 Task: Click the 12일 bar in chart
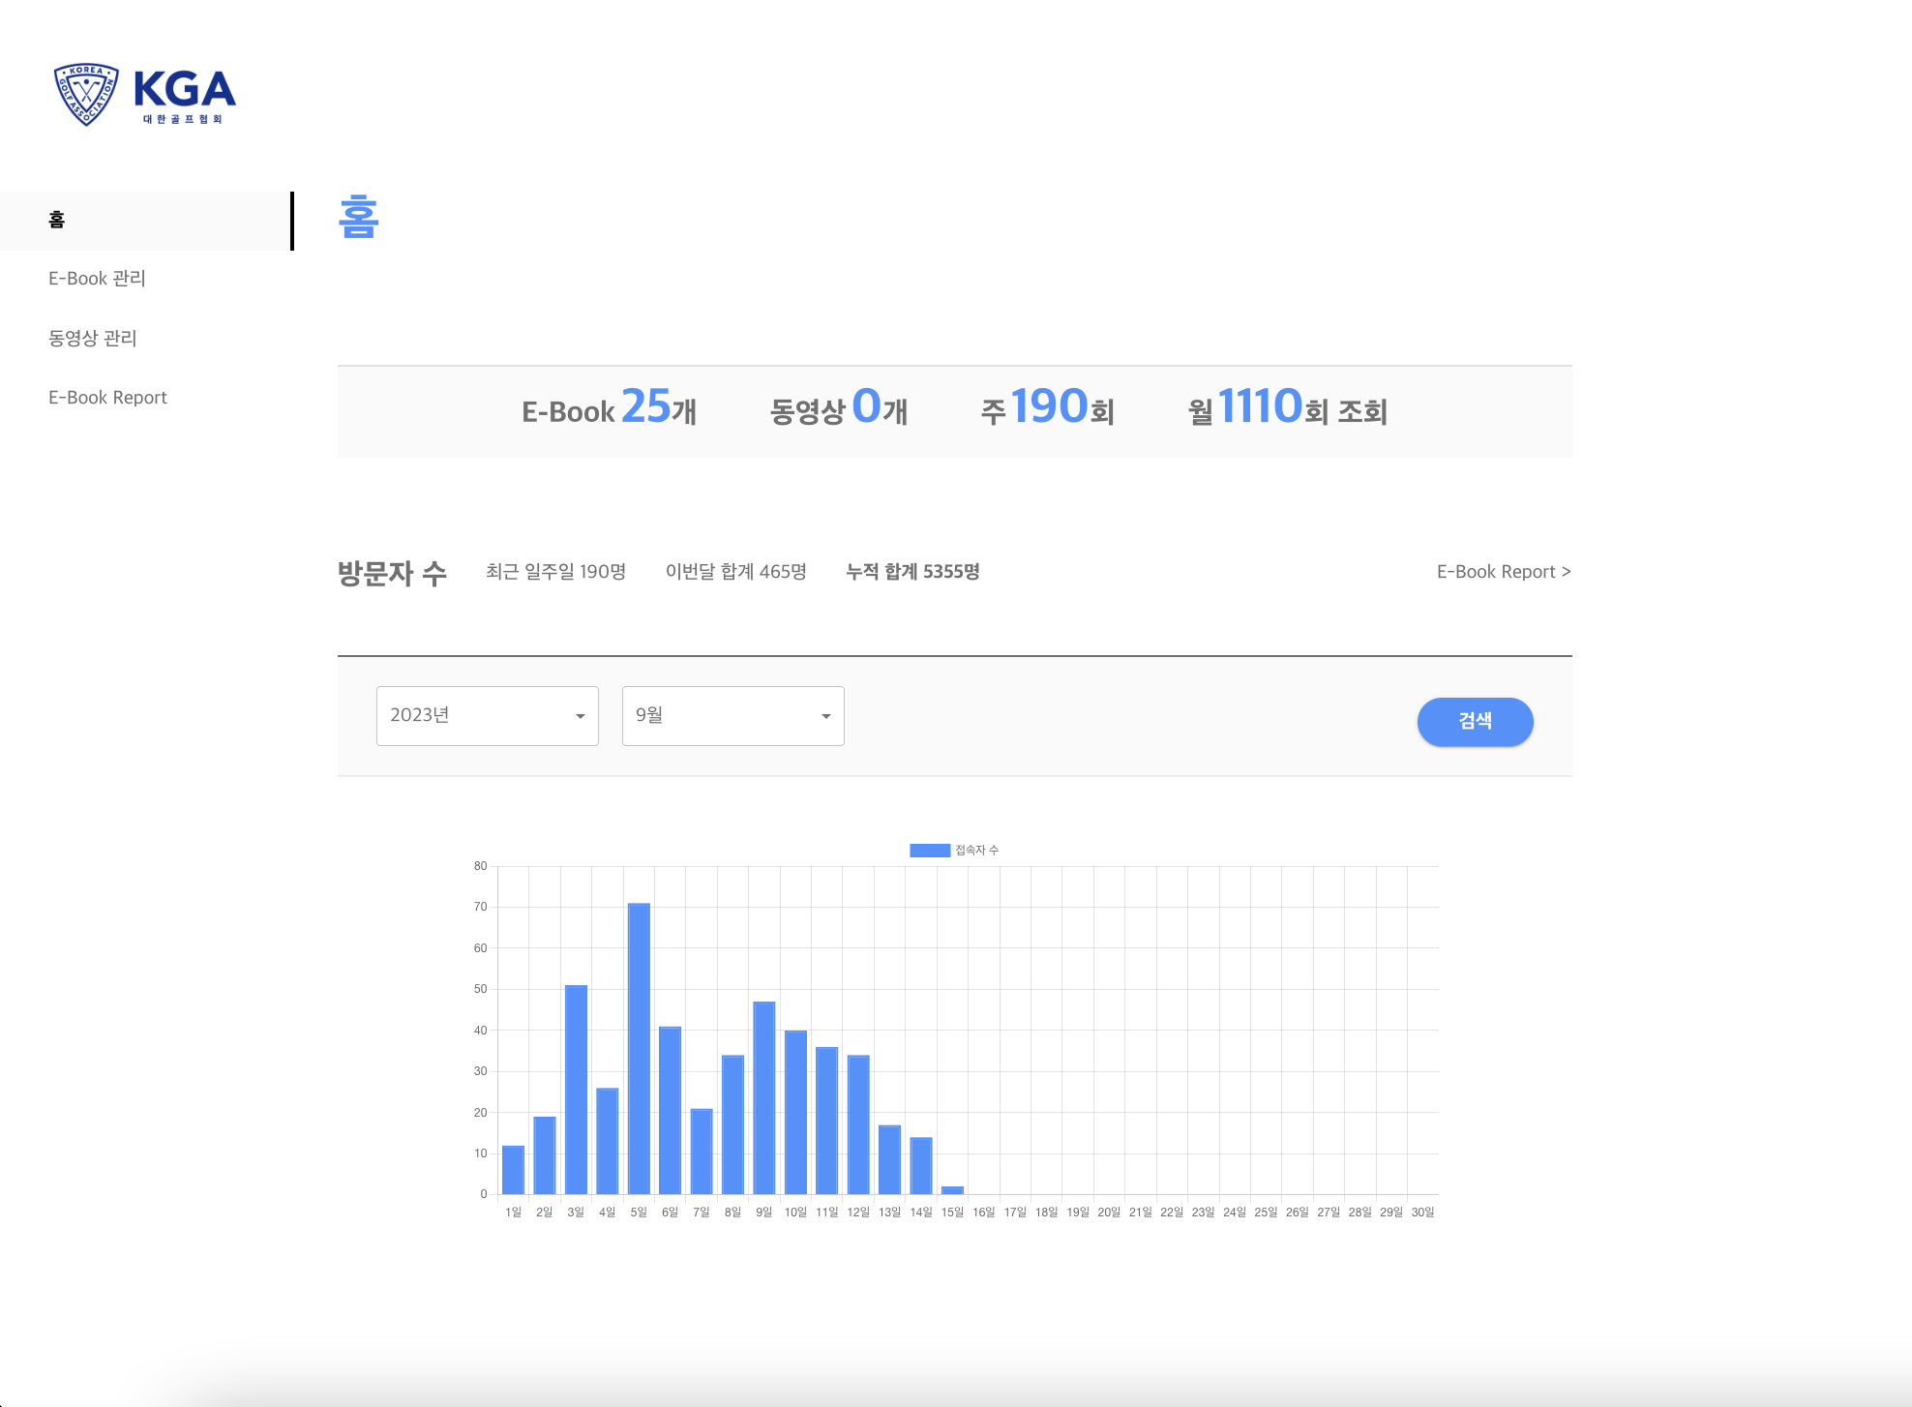coord(858,1124)
